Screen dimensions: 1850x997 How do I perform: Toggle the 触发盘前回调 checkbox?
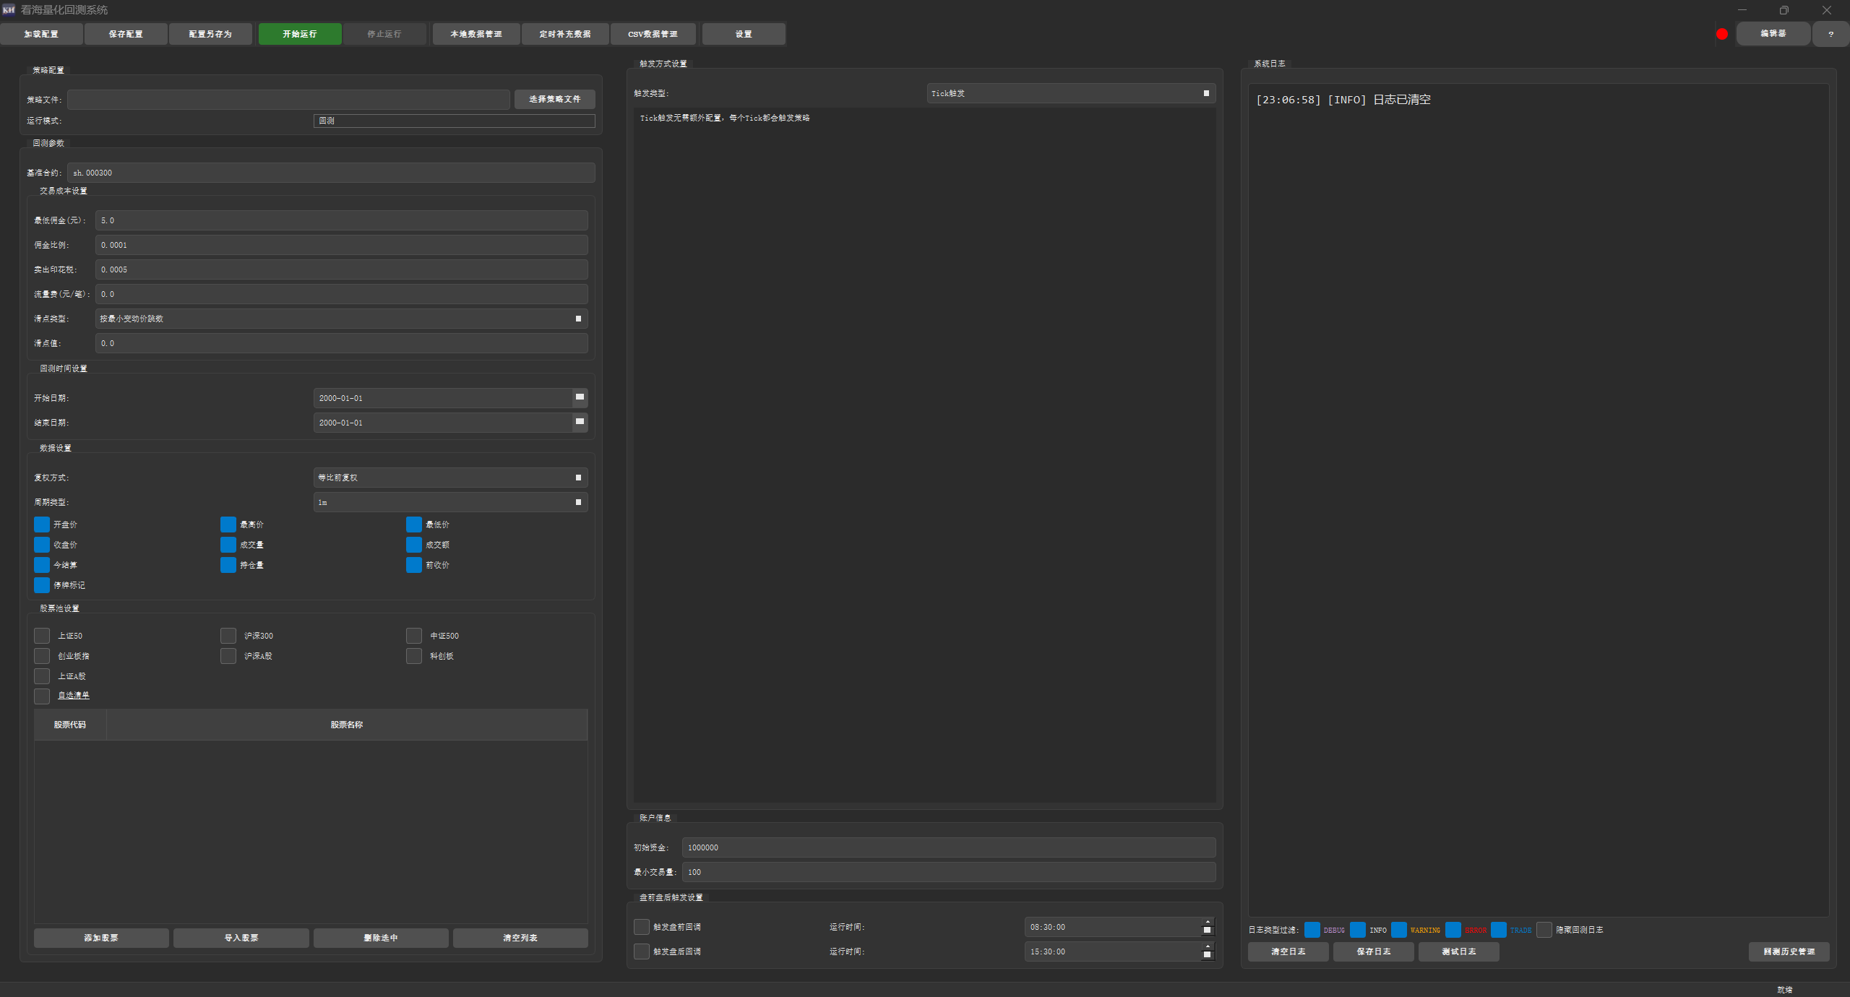point(641,927)
